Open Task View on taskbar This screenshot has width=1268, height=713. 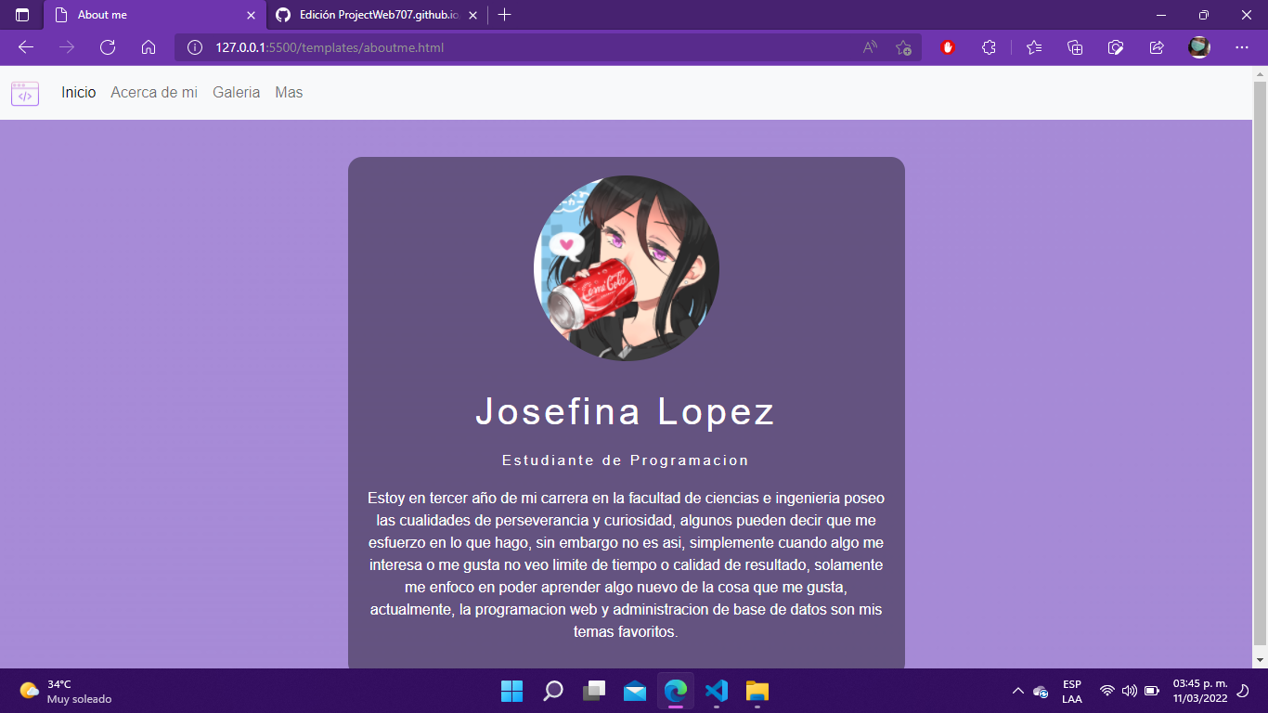click(594, 691)
